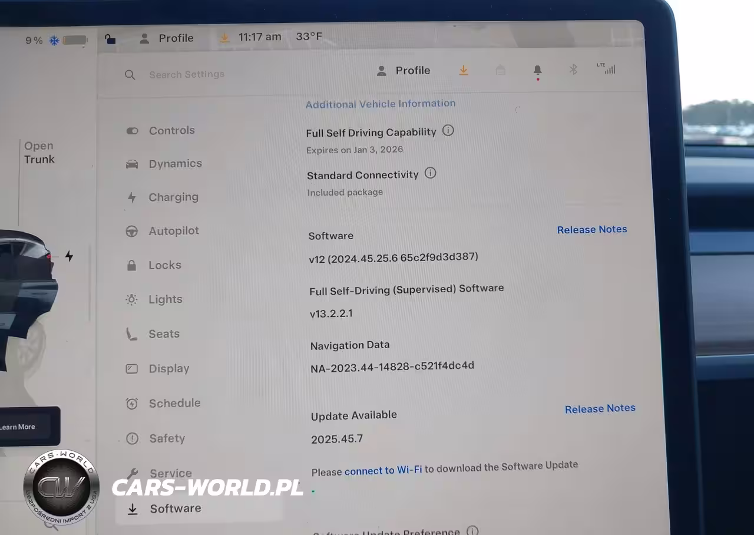Tap the lock icon in status bar
754x535 pixels.
[110, 39]
